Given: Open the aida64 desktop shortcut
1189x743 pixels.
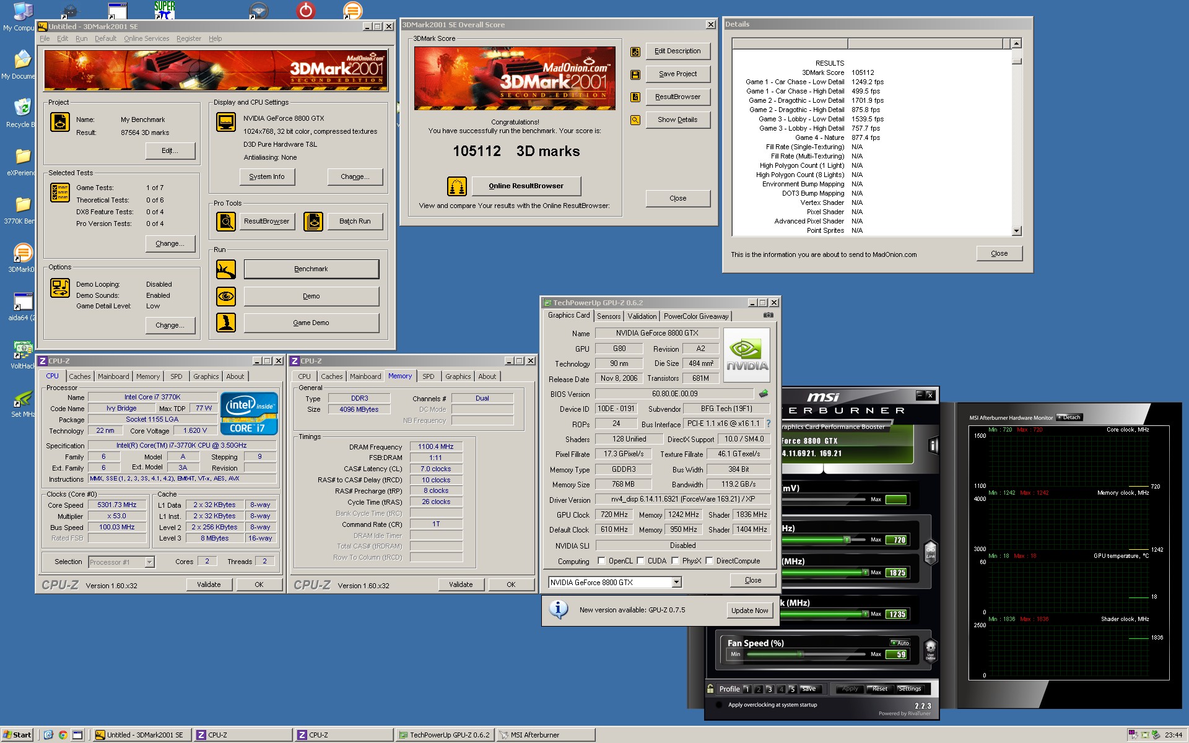Looking at the screenshot, I should coord(22,306).
